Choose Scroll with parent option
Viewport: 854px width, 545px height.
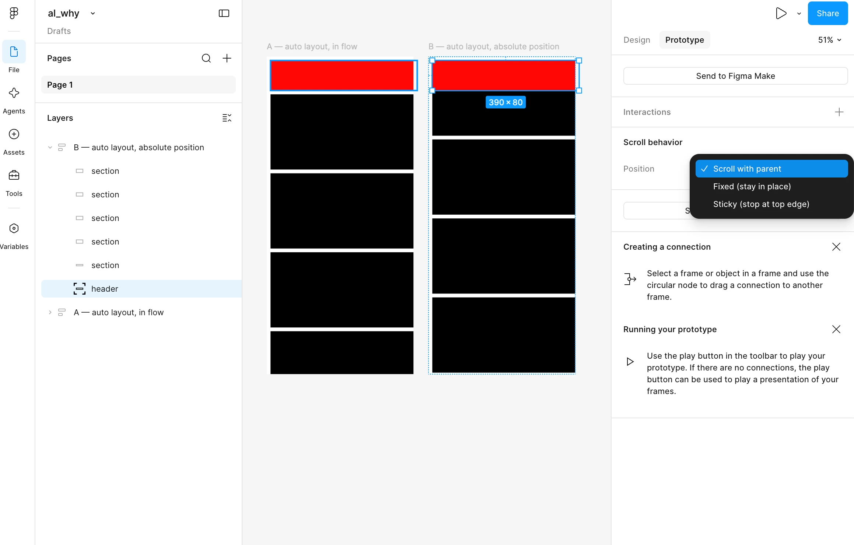[x=772, y=169]
